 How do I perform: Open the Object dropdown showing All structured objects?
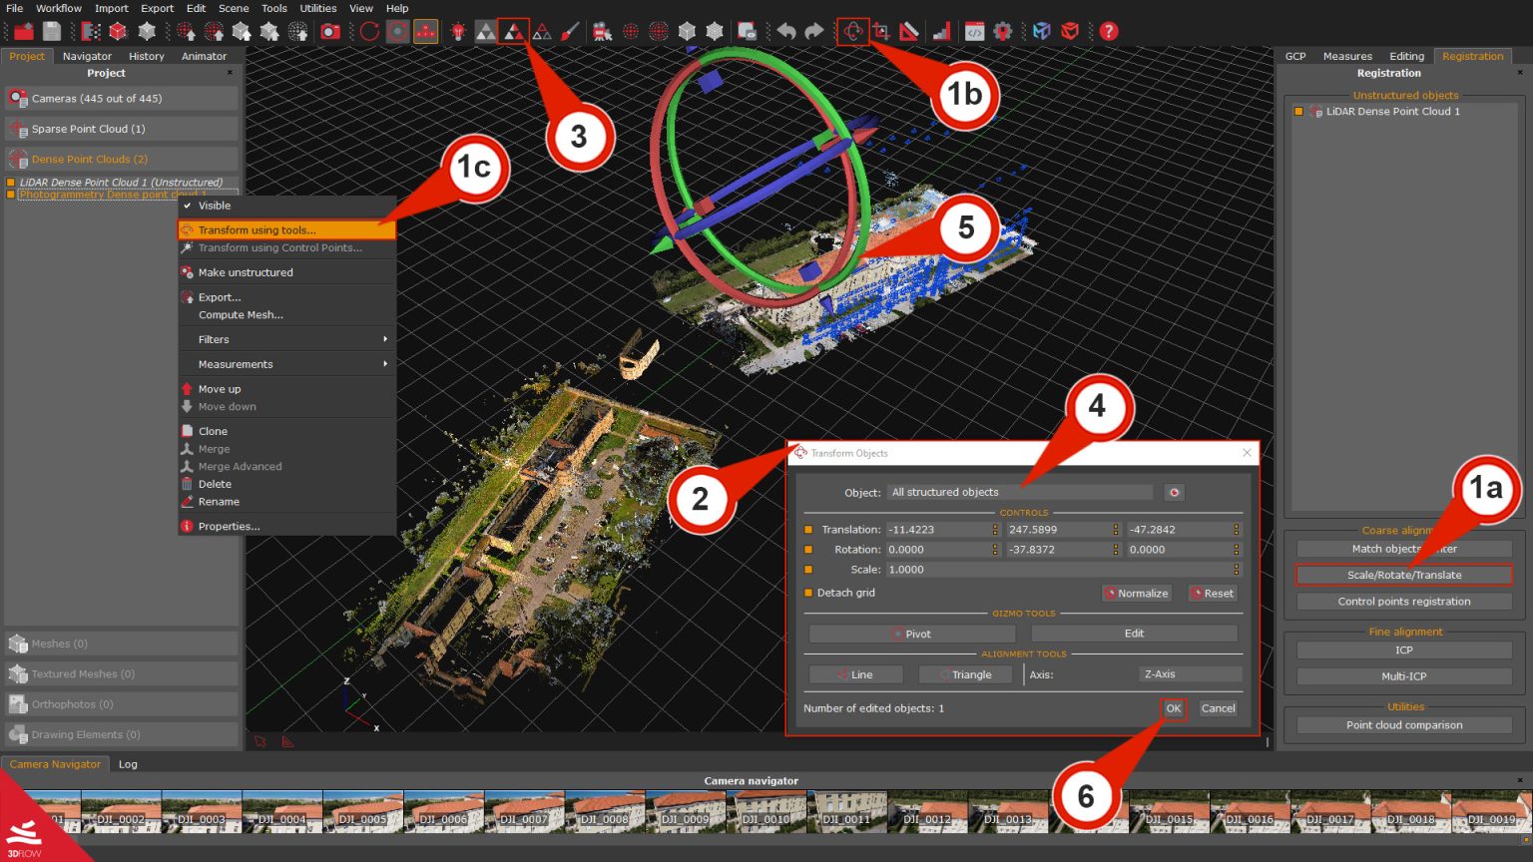(x=1019, y=492)
